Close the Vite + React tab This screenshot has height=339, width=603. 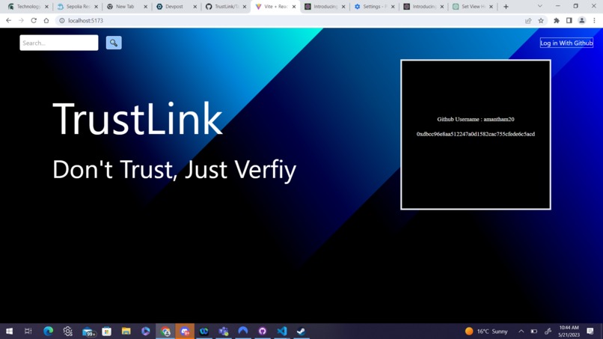click(294, 7)
